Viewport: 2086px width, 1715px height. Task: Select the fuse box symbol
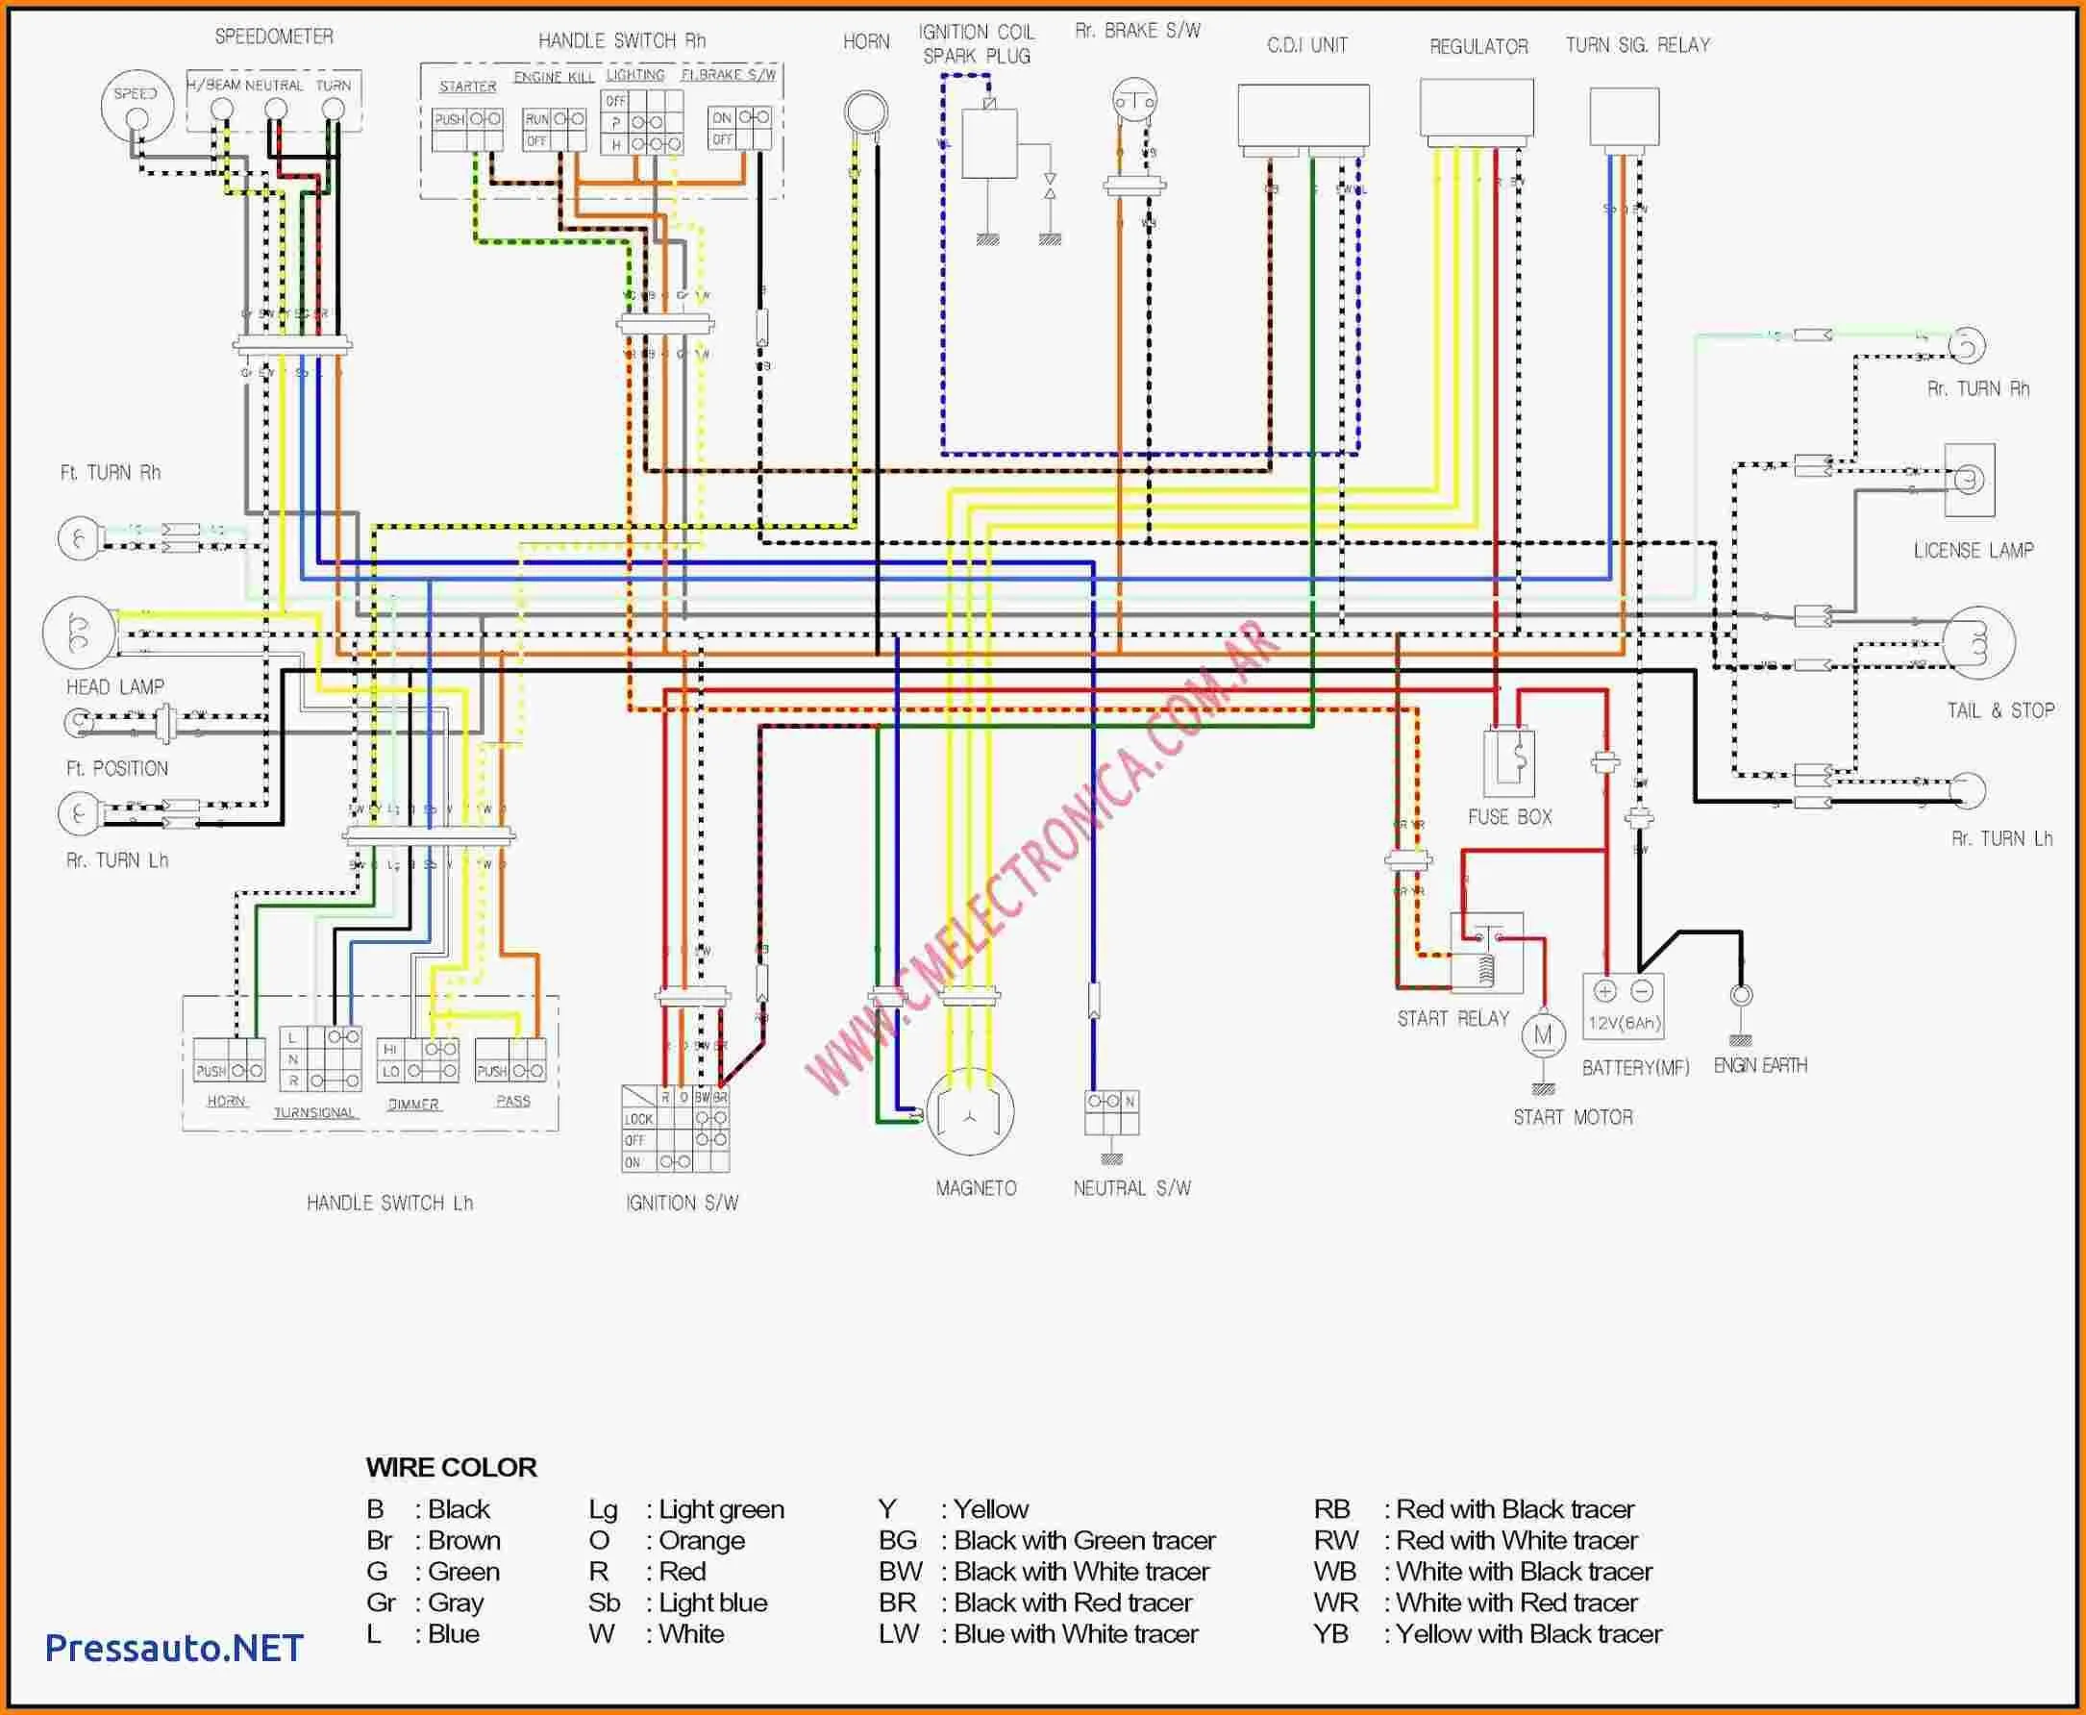coord(1509,762)
